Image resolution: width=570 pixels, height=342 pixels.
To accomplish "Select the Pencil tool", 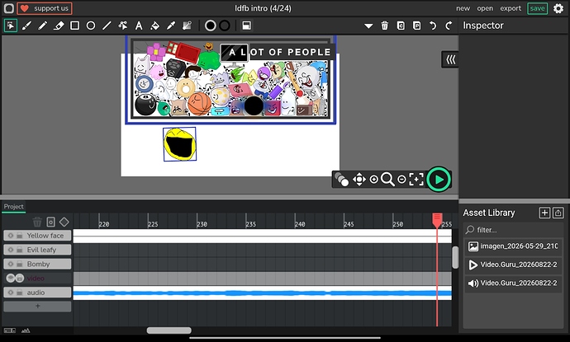I will pyautogui.click(x=42, y=26).
